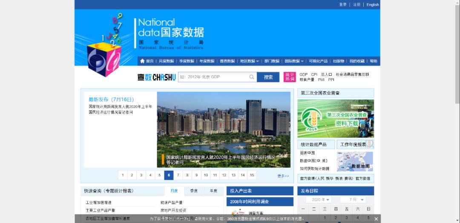The image size is (460, 223).
Task: Go to slide 15 of the carousel
Action: (x=252, y=175)
